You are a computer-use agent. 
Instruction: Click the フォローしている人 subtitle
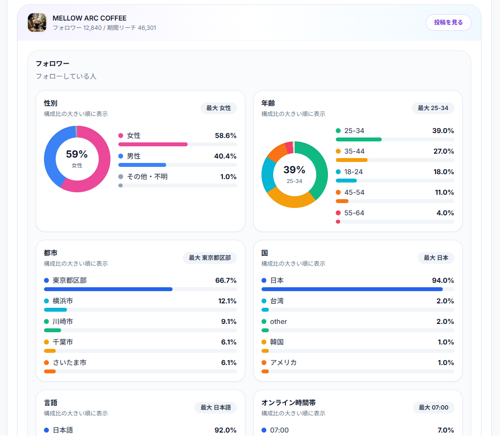(x=66, y=76)
